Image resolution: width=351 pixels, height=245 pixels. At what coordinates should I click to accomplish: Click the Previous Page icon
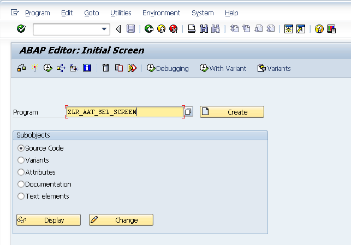246,29
